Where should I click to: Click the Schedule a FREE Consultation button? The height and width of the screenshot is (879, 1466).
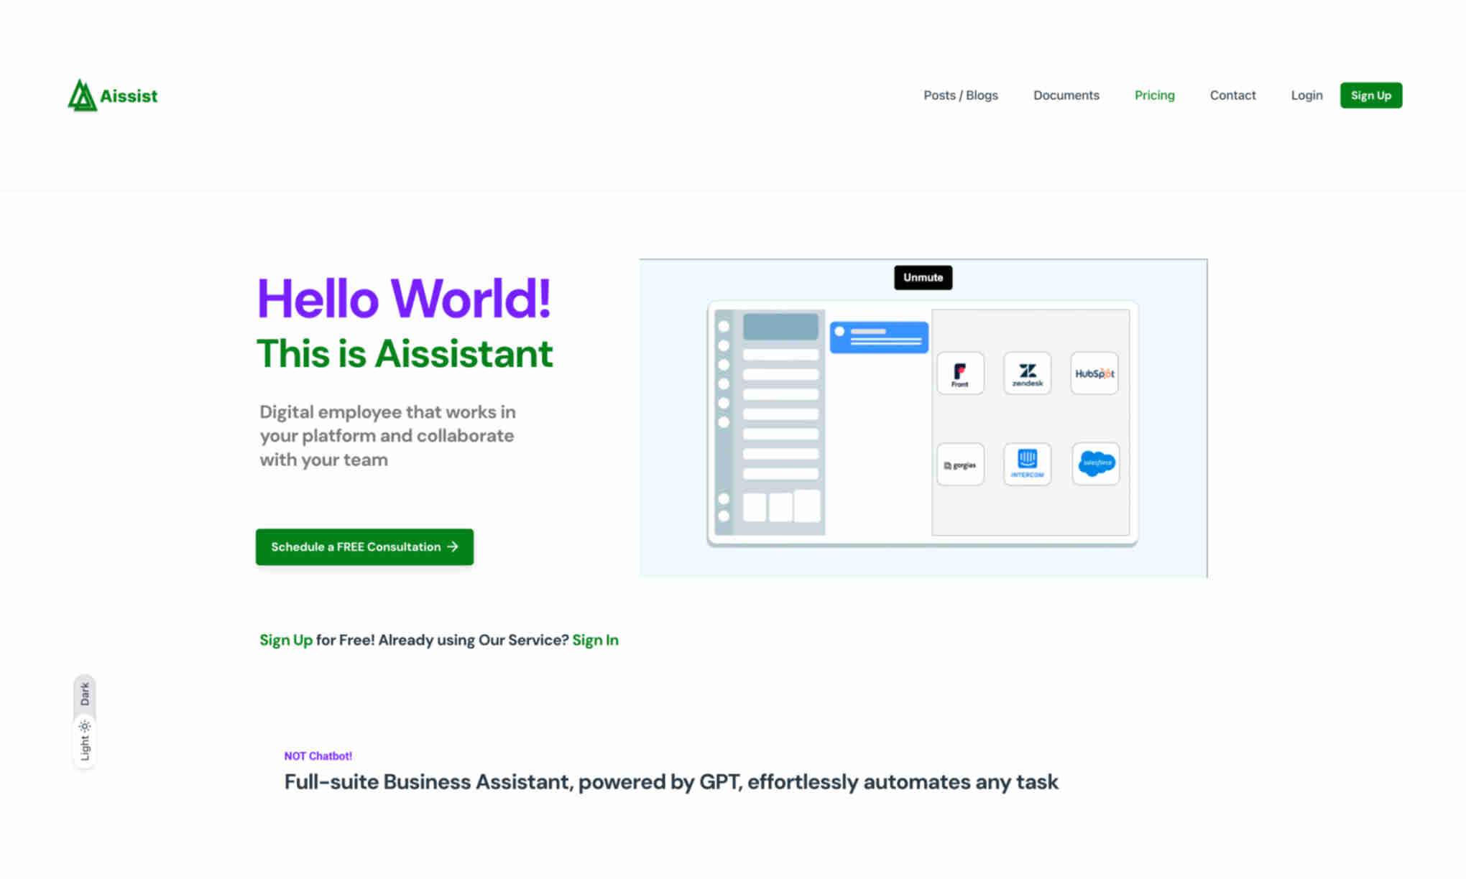[364, 547]
